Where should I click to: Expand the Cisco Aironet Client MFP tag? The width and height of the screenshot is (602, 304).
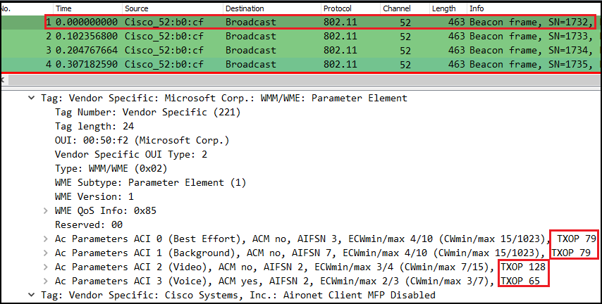coord(31,295)
